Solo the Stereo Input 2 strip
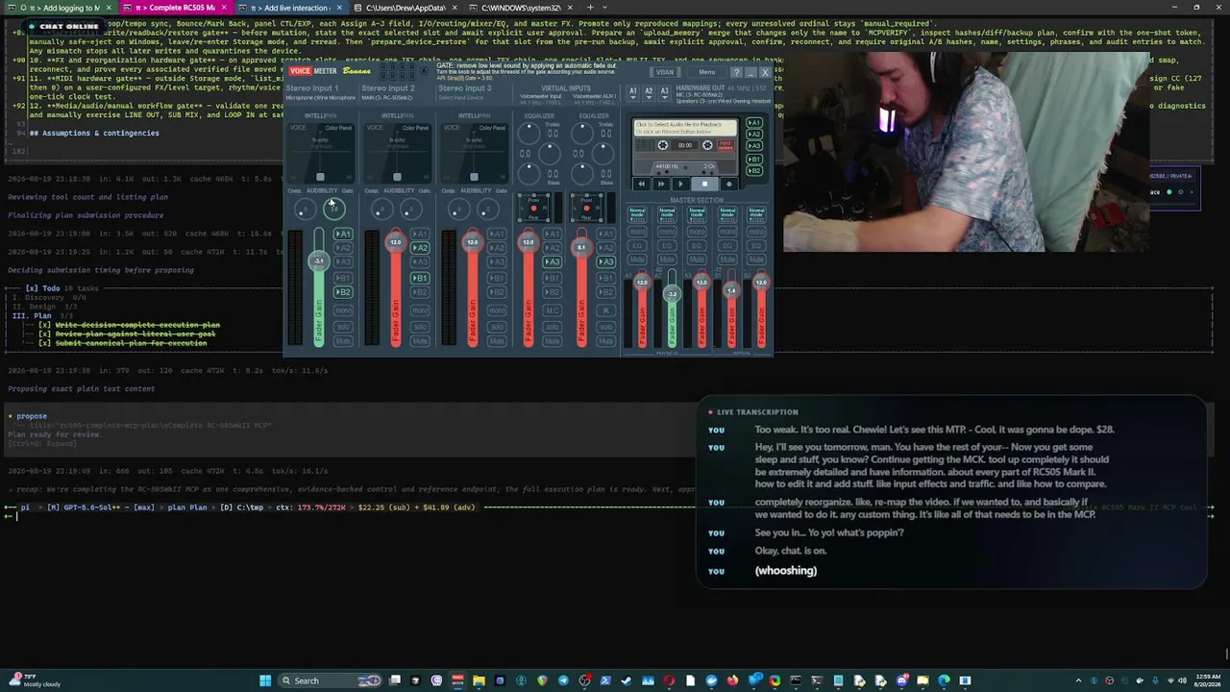 coord(420,327)
